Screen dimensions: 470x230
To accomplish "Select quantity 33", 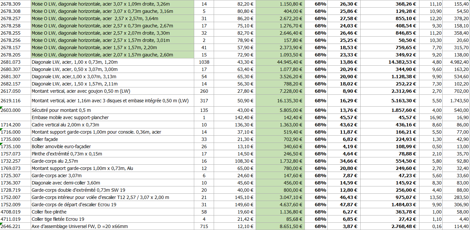I will pyautogui.click(x=204, y=139).
